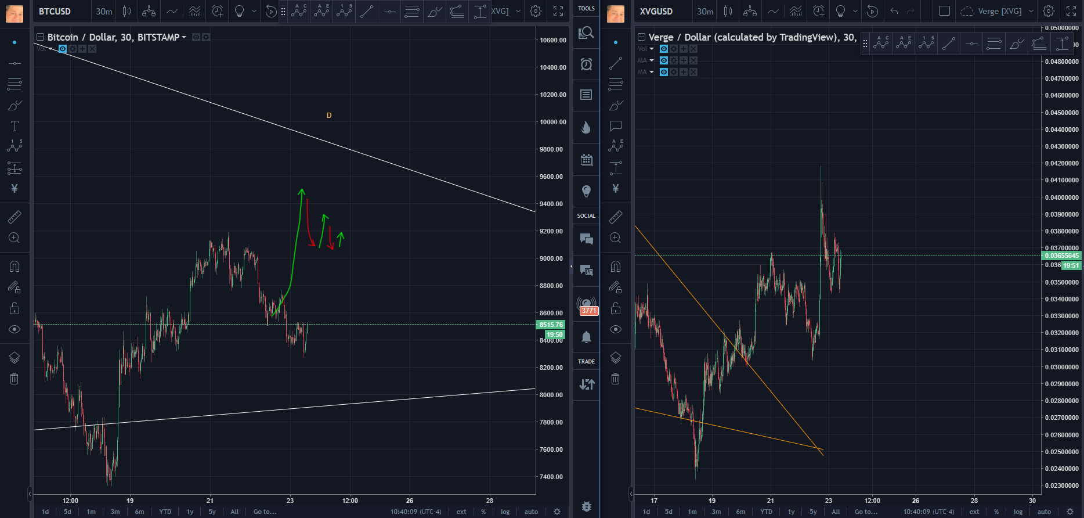Screen dimensions: 1084x518
Task: Select All range on XVGUSD chart
Action: click(x=836, y=512)
